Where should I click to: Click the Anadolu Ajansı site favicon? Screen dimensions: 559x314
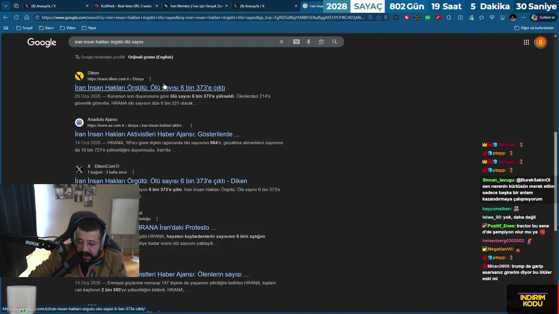point(79,123)
